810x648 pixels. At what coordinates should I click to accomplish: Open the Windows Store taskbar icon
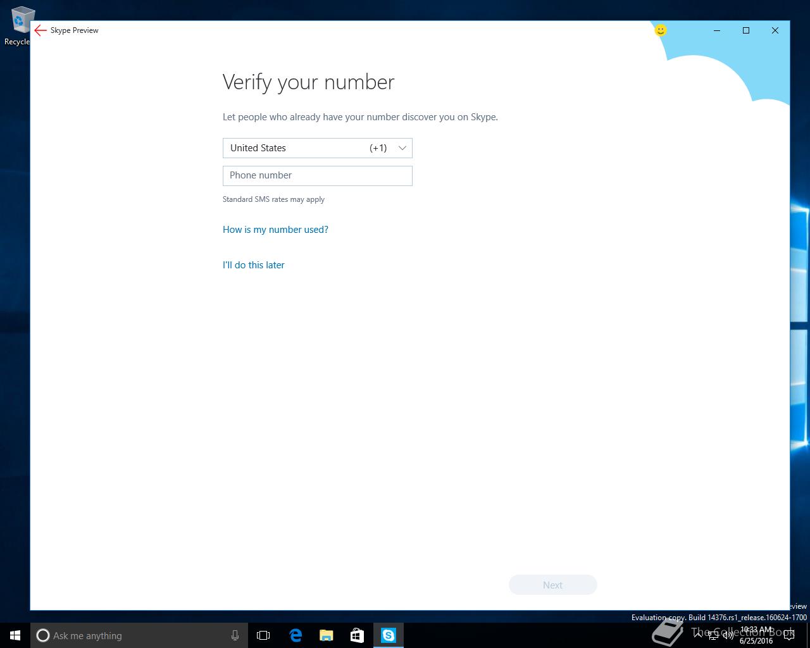tap(358, 635)
